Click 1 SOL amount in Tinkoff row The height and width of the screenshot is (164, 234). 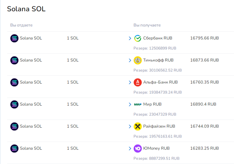pos(73,60)
